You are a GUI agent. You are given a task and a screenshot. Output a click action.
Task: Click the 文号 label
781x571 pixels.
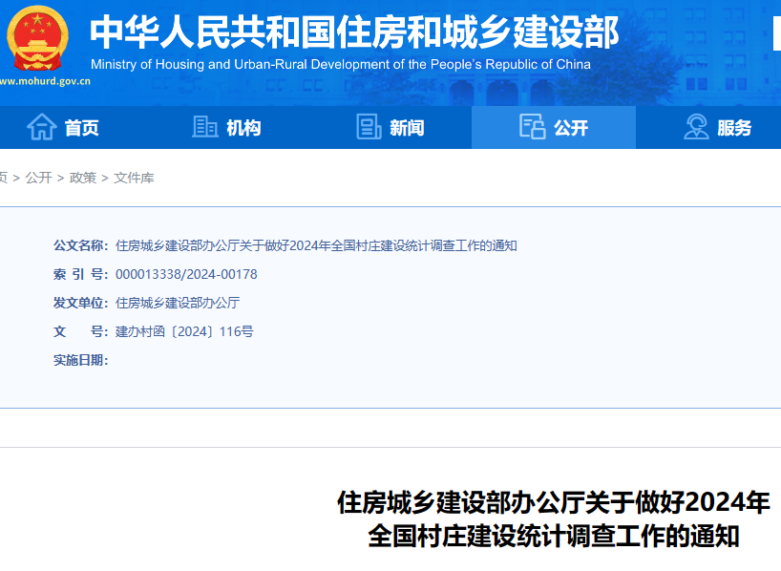coord(81,332)
